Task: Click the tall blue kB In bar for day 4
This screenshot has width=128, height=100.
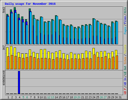Action: [19, 82]
